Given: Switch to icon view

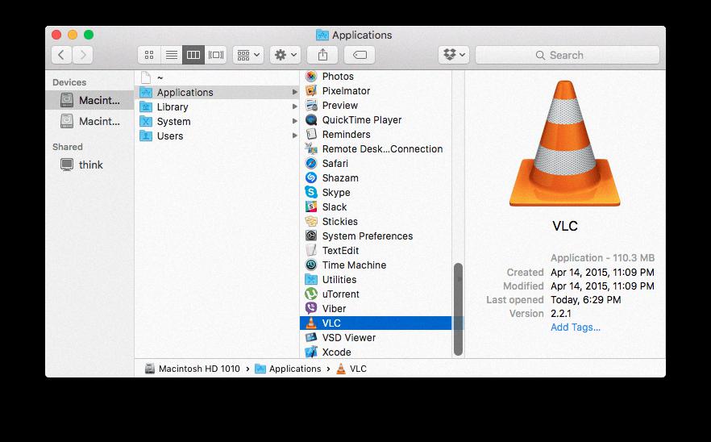Looking at the screenshot, I should pos(148,55).
